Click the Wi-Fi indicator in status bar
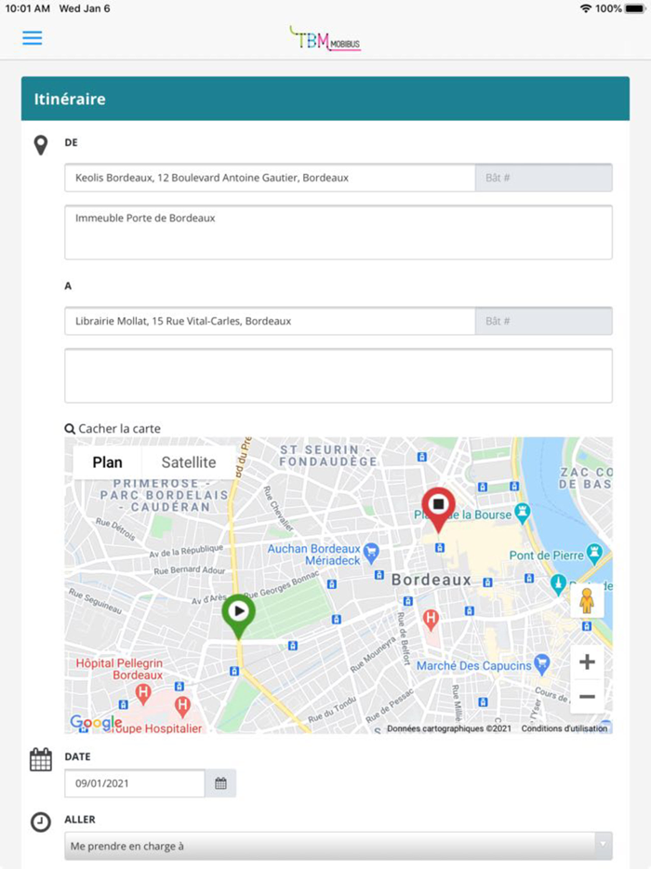The image size is (651, 869). coord(586,8)
